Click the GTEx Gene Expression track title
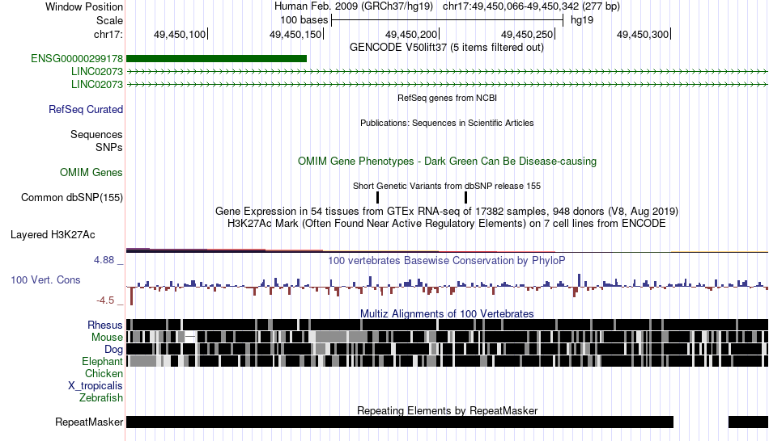The image size is (769, 441). [x=447, y=212]
